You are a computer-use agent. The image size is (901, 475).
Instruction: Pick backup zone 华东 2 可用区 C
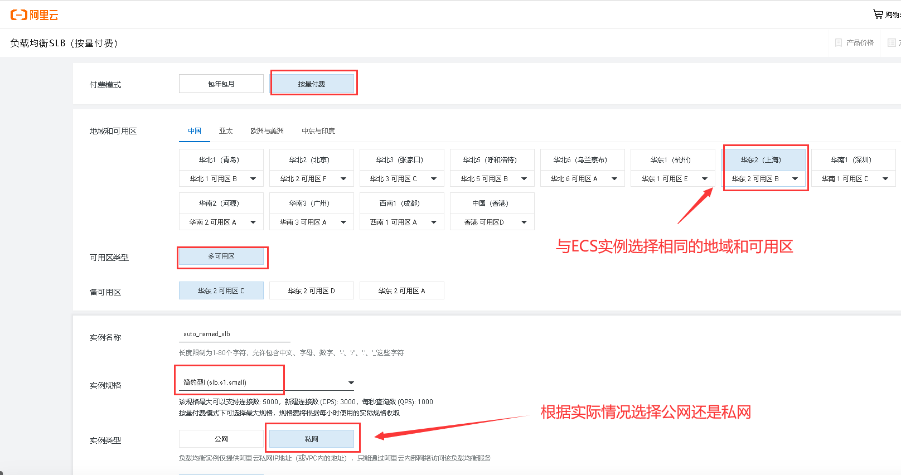pyautogui.click(x=221, y=290)
